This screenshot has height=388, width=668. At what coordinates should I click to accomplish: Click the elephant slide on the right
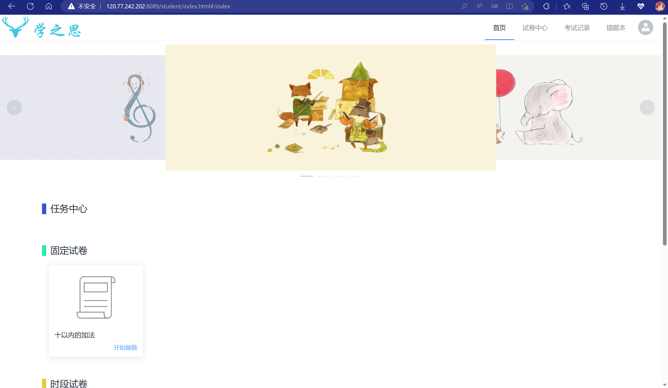[579, 107]
